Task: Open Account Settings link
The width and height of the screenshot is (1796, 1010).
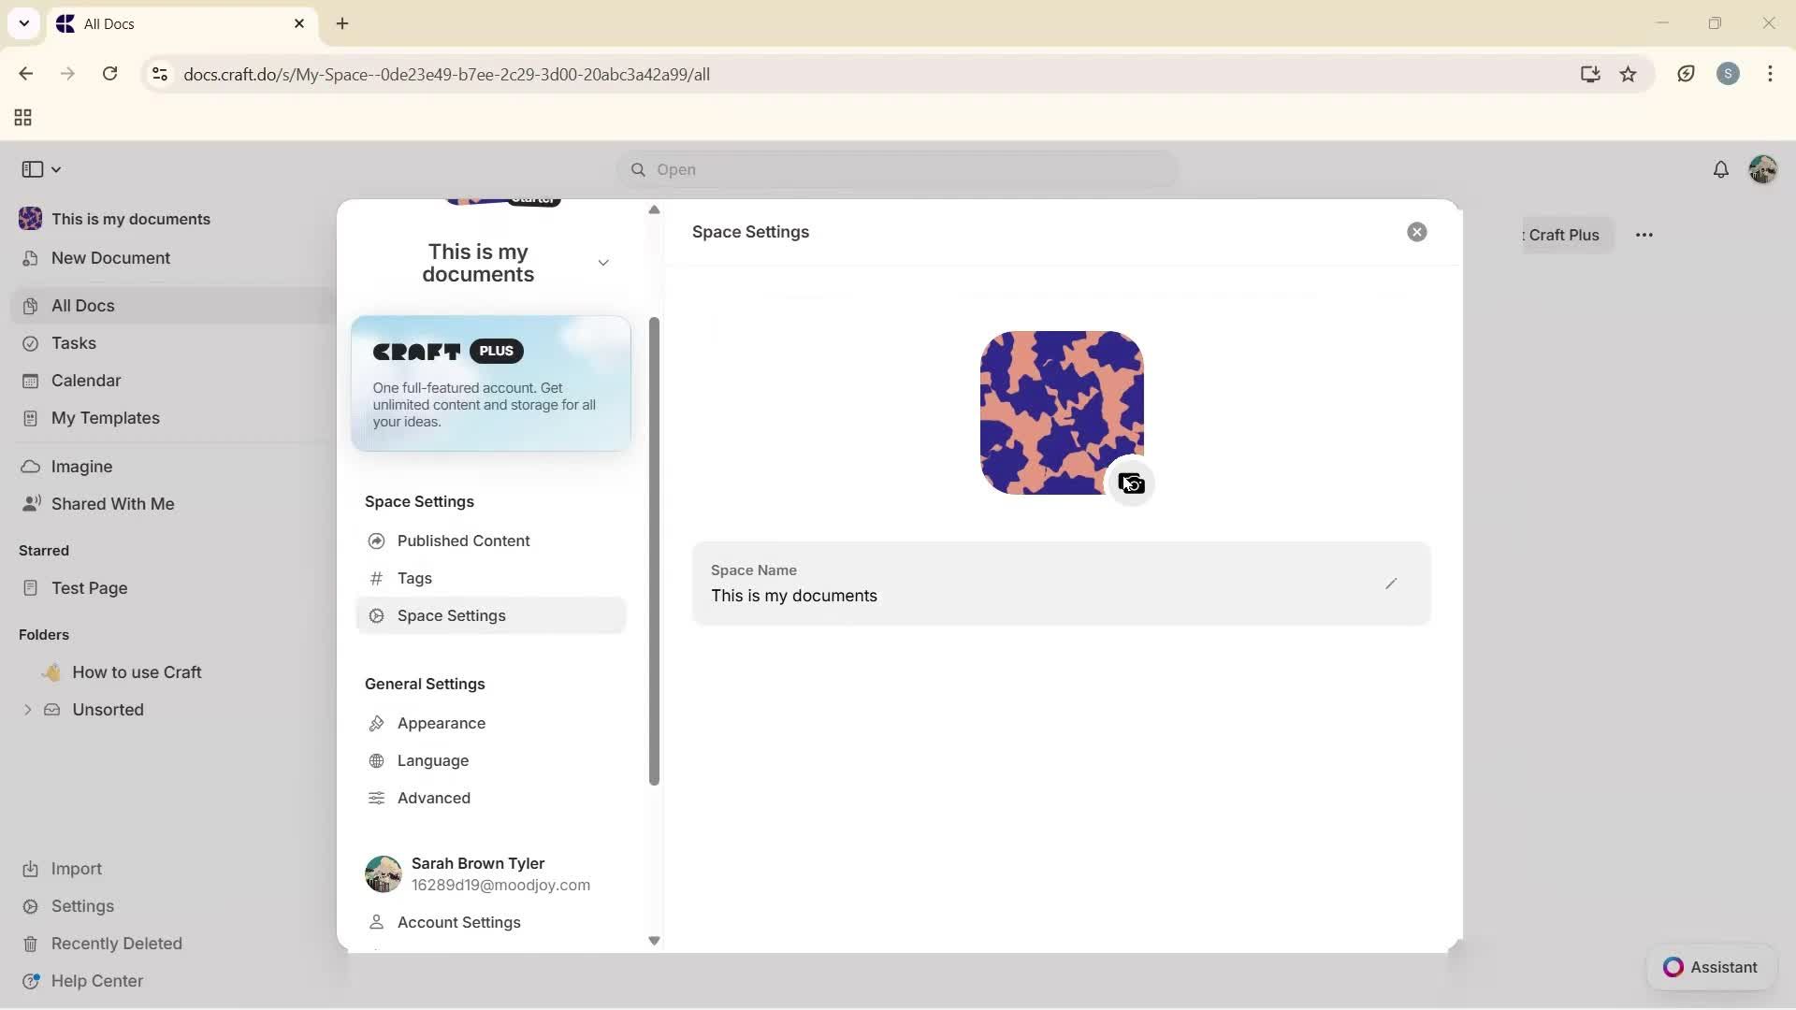Action: 458,922
